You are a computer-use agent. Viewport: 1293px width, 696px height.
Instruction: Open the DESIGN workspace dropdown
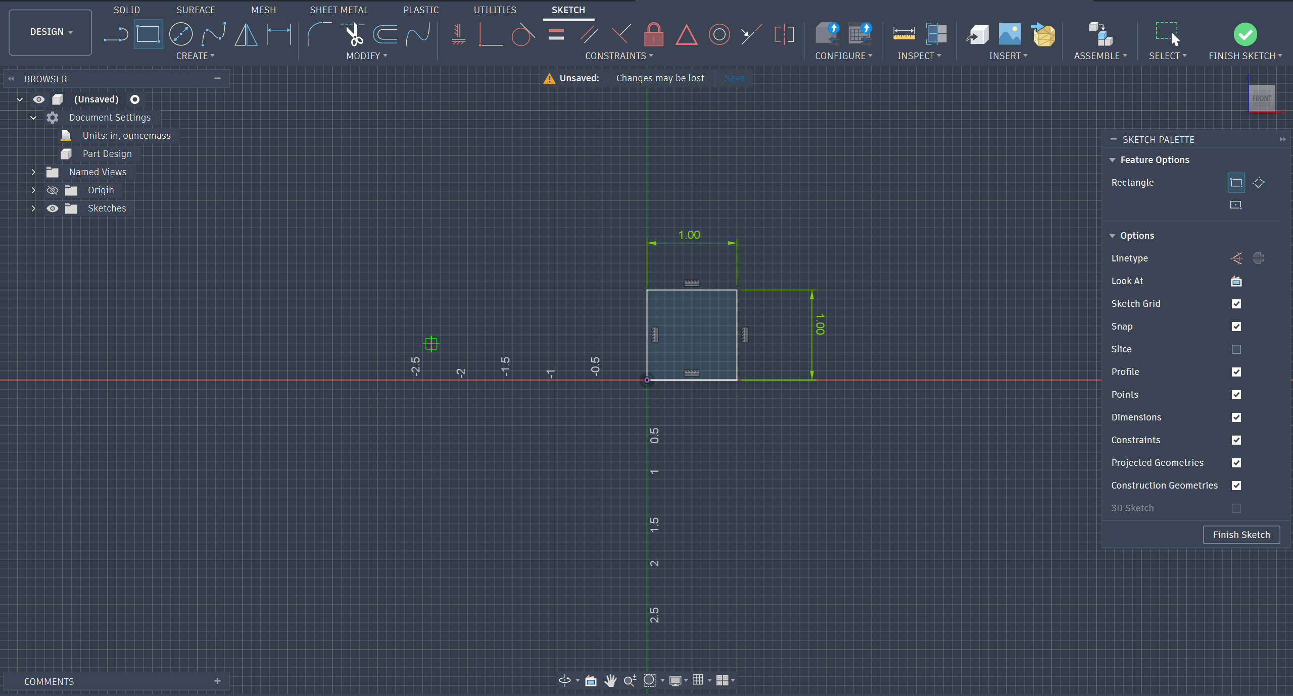point(51,32)
